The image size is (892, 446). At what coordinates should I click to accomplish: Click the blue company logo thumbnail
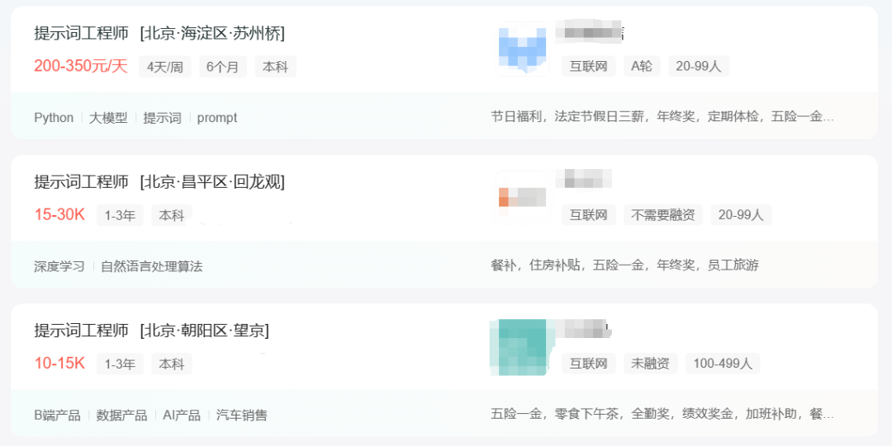[522, 49]
